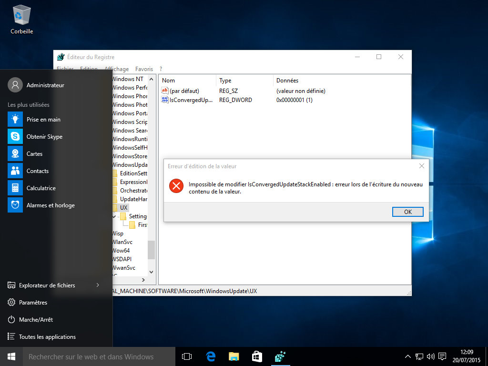Open Alarmes et horloge app
This screenshot has height=366, width=488.
tap(51, 205)
